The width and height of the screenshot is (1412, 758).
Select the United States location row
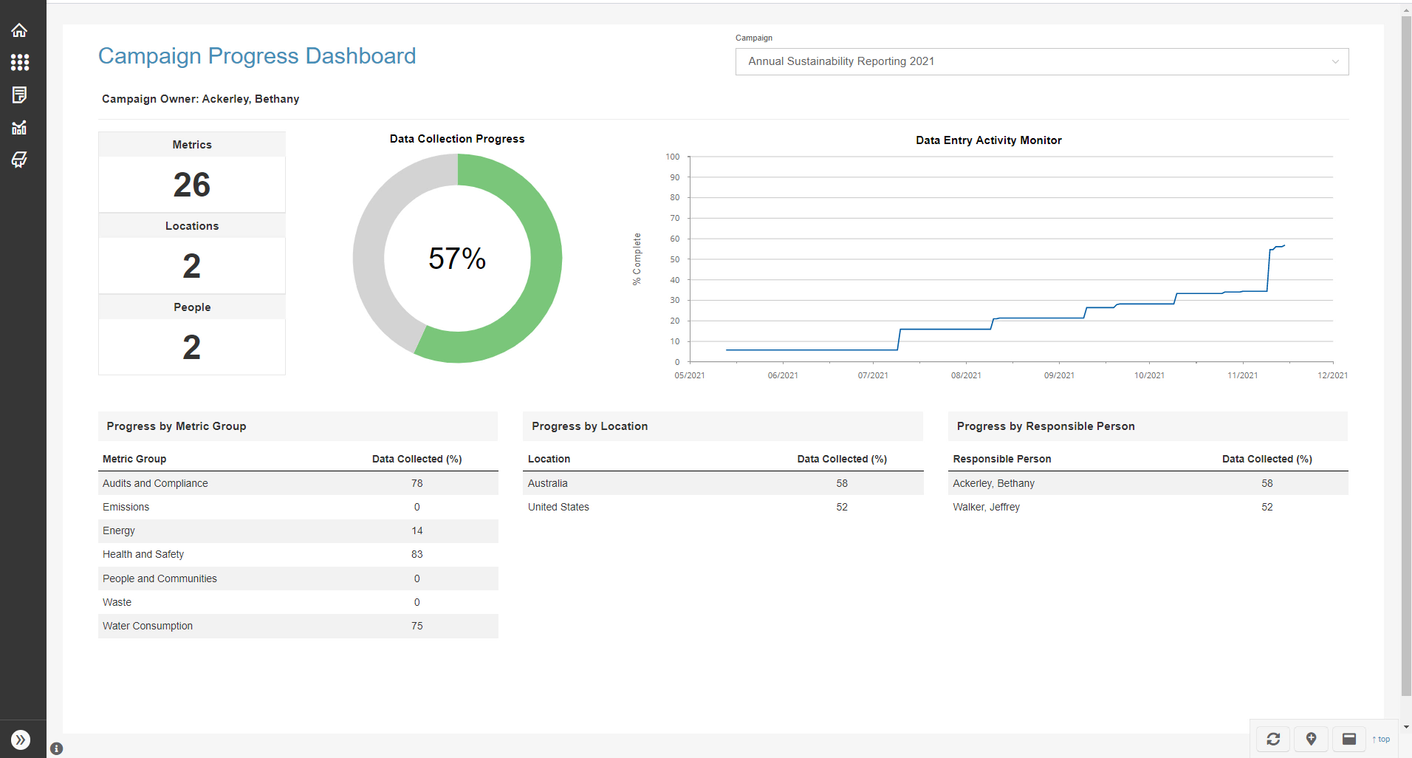click(723, 507)
